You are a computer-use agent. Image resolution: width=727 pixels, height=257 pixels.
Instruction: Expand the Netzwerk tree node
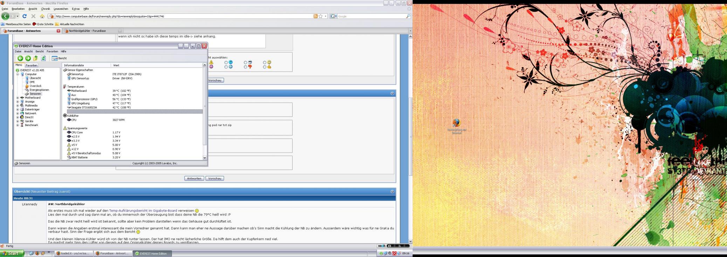point(18,113)
